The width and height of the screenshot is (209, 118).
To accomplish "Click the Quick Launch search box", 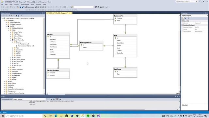I will pyautogui.click(x=186, y=1).
